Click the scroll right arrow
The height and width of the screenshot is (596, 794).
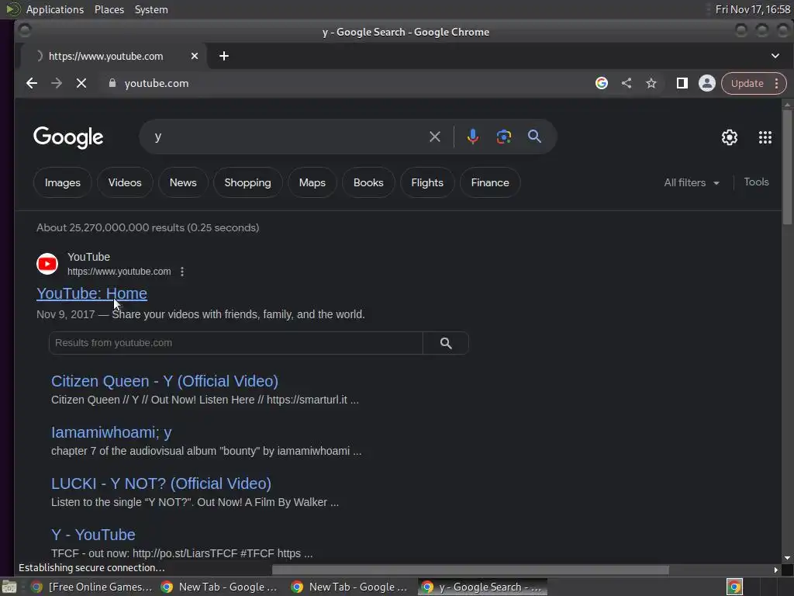click(775, 570)
